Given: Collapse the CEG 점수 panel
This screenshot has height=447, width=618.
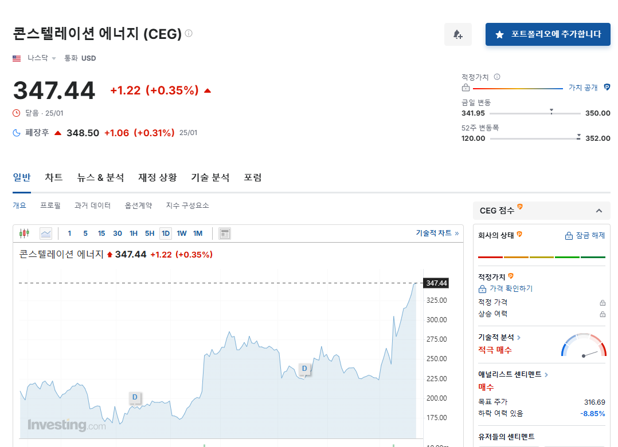Looking at the screenshot, I should 599,210.
